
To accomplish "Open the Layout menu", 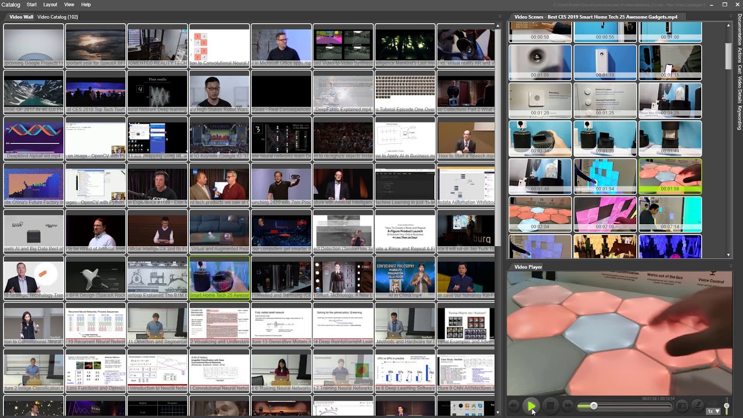I will pyautogui.click(x=51, y=5).
